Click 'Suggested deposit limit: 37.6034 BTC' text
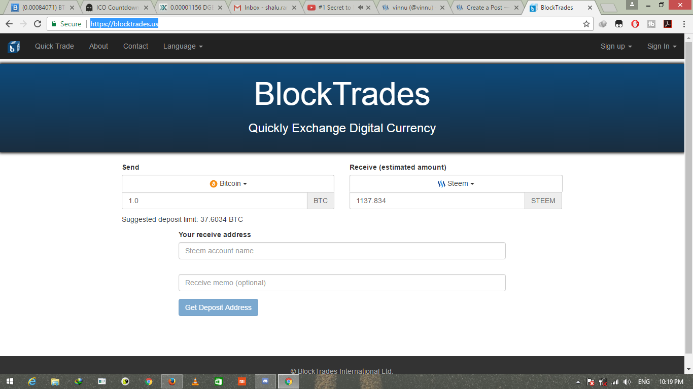Screen dimensions: 693x389 (x=182, y=219)
